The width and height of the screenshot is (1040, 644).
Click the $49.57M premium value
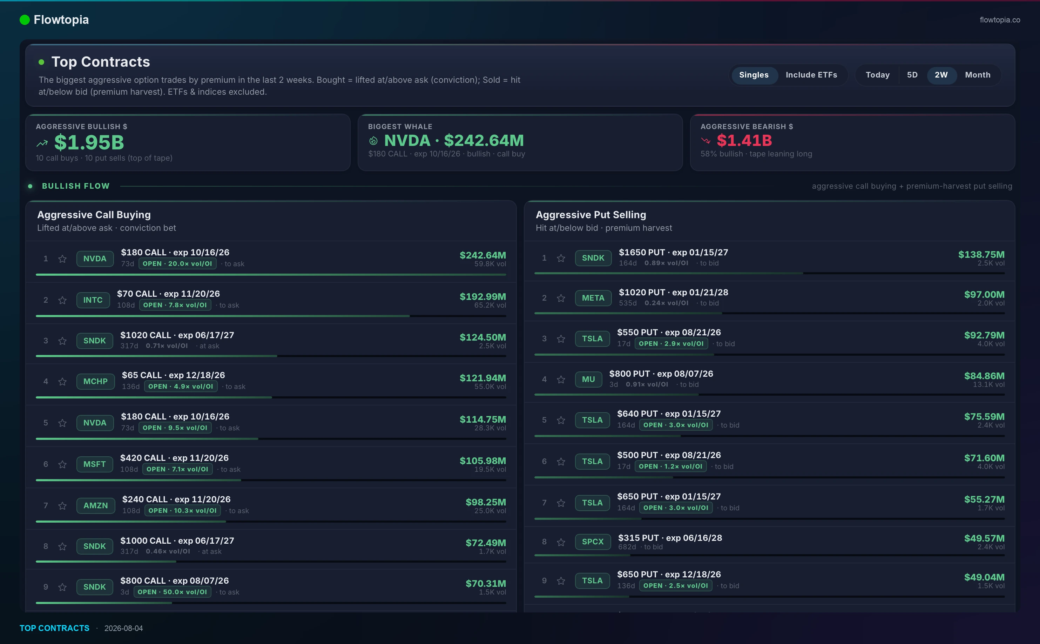point(984,538)
